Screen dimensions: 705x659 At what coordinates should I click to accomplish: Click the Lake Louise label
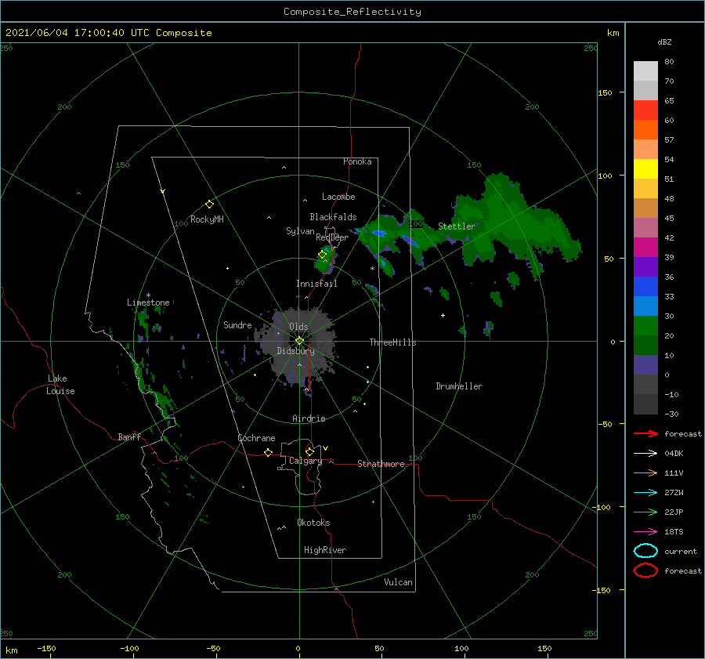[x=60, y=385]
